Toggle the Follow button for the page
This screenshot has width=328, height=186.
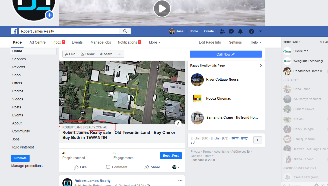point(87,54)
